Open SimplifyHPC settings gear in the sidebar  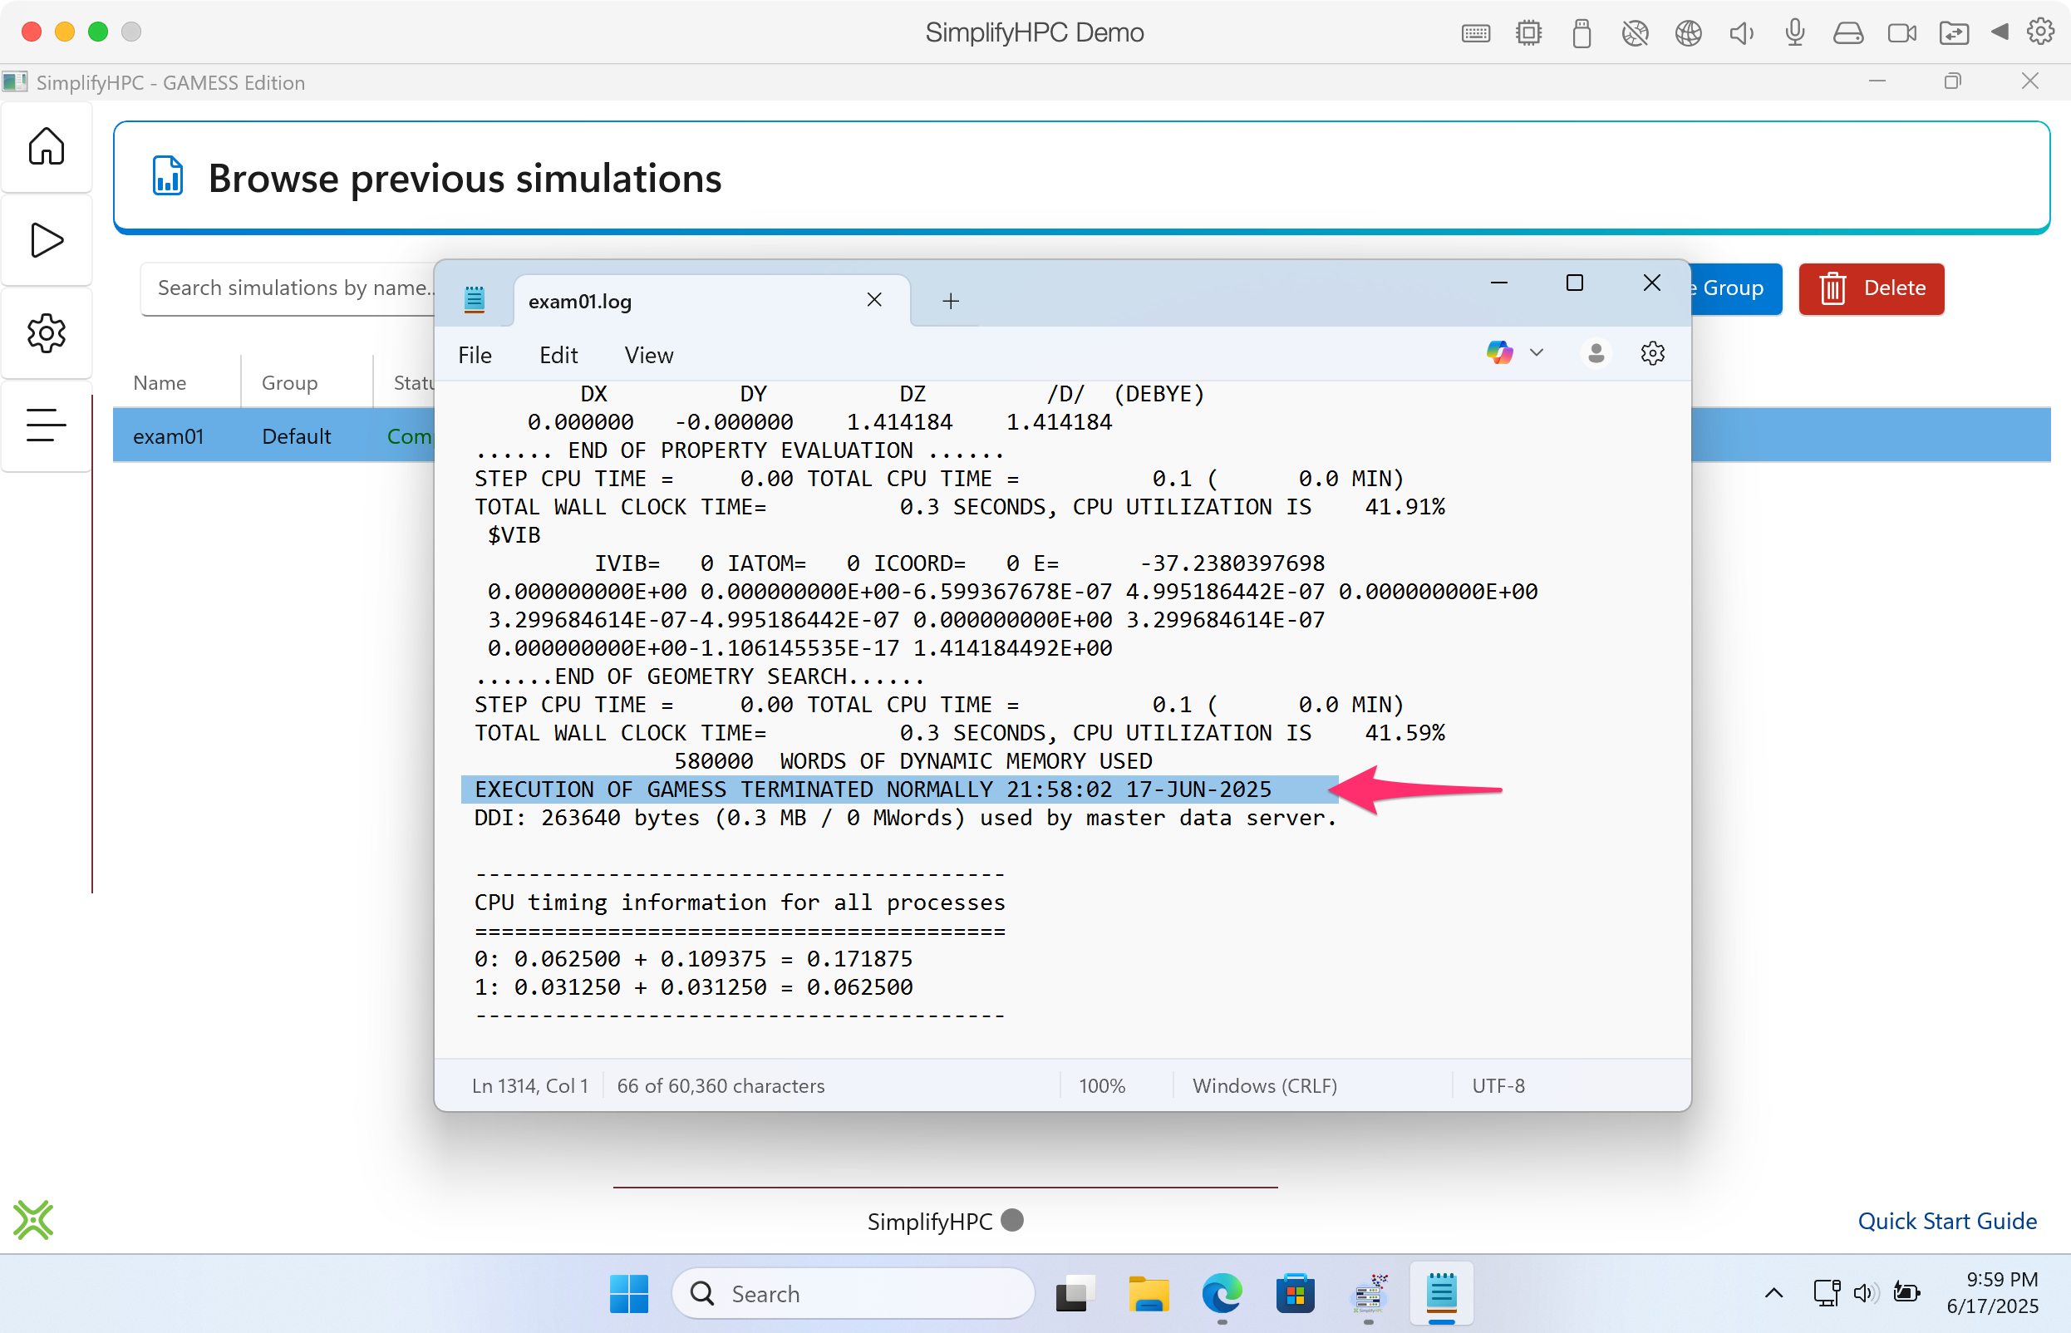coord(46,333)
